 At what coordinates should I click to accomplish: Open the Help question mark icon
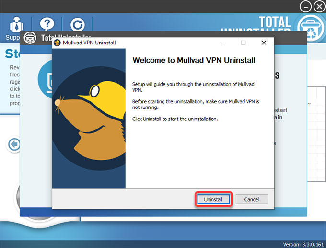pos(47,24)
